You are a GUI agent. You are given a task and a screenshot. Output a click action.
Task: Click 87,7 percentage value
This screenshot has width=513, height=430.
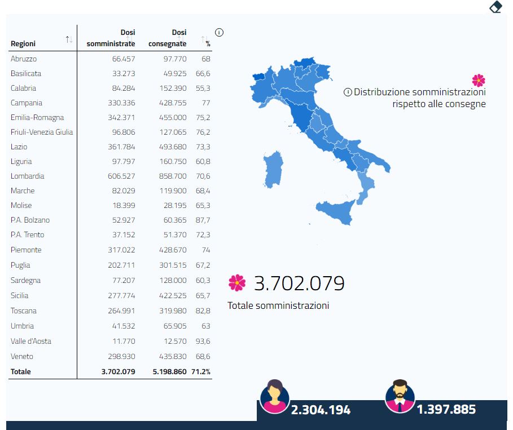(x=203, y=220)
